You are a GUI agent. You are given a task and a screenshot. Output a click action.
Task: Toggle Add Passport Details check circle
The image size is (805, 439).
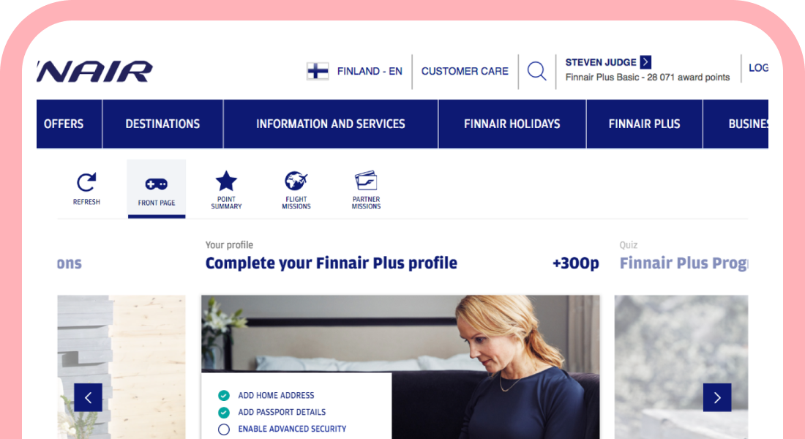point(224,413)
